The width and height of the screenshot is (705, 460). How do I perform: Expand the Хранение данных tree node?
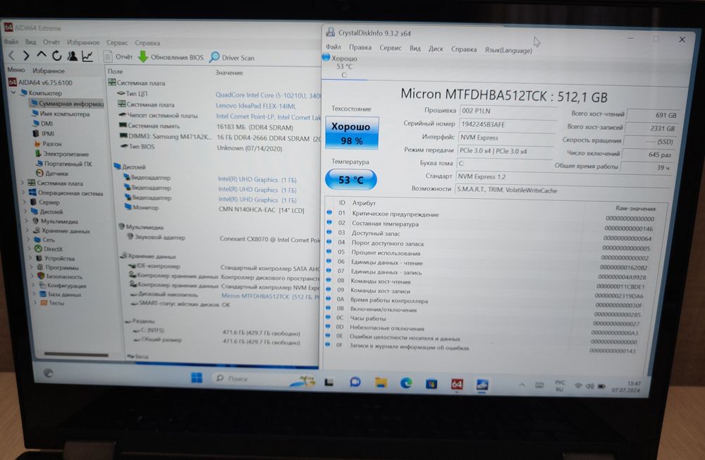click(x=27, y=231)
